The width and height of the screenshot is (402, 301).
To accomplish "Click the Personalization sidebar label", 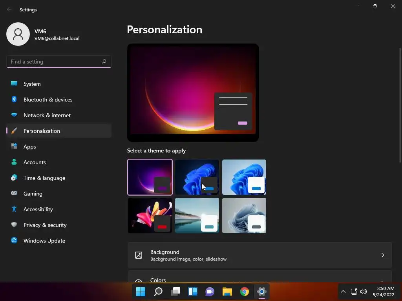I will (42, 131).
